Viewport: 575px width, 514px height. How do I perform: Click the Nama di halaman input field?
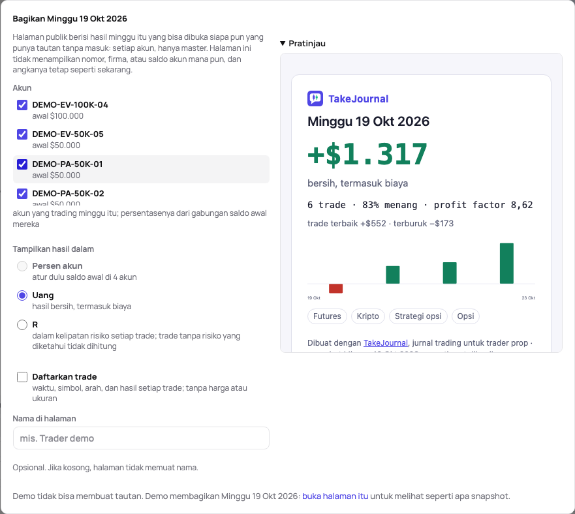(141, 438)
